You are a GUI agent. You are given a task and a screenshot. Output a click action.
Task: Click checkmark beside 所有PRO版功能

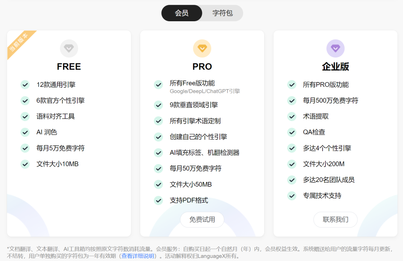point(292,85)
